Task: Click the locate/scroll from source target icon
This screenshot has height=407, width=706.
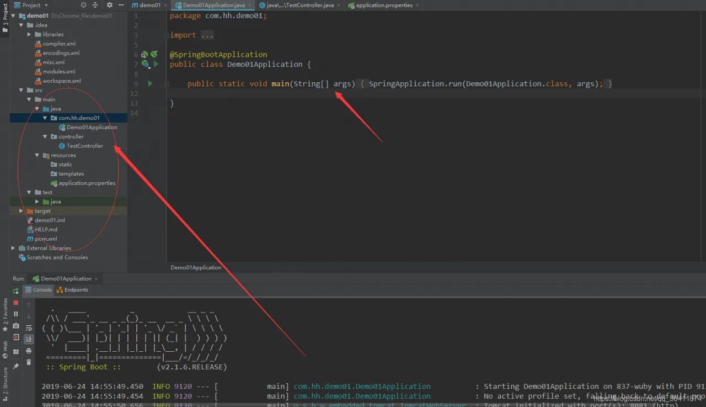Action: [x=83, y=5]
